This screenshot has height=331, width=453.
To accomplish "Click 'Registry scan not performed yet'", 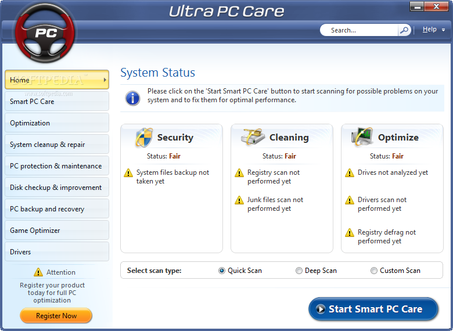I will tap(274, 177).
